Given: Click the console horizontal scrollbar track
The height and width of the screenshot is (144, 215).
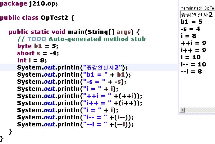Looking at the screenshot, I should click(x=200, y=110).
